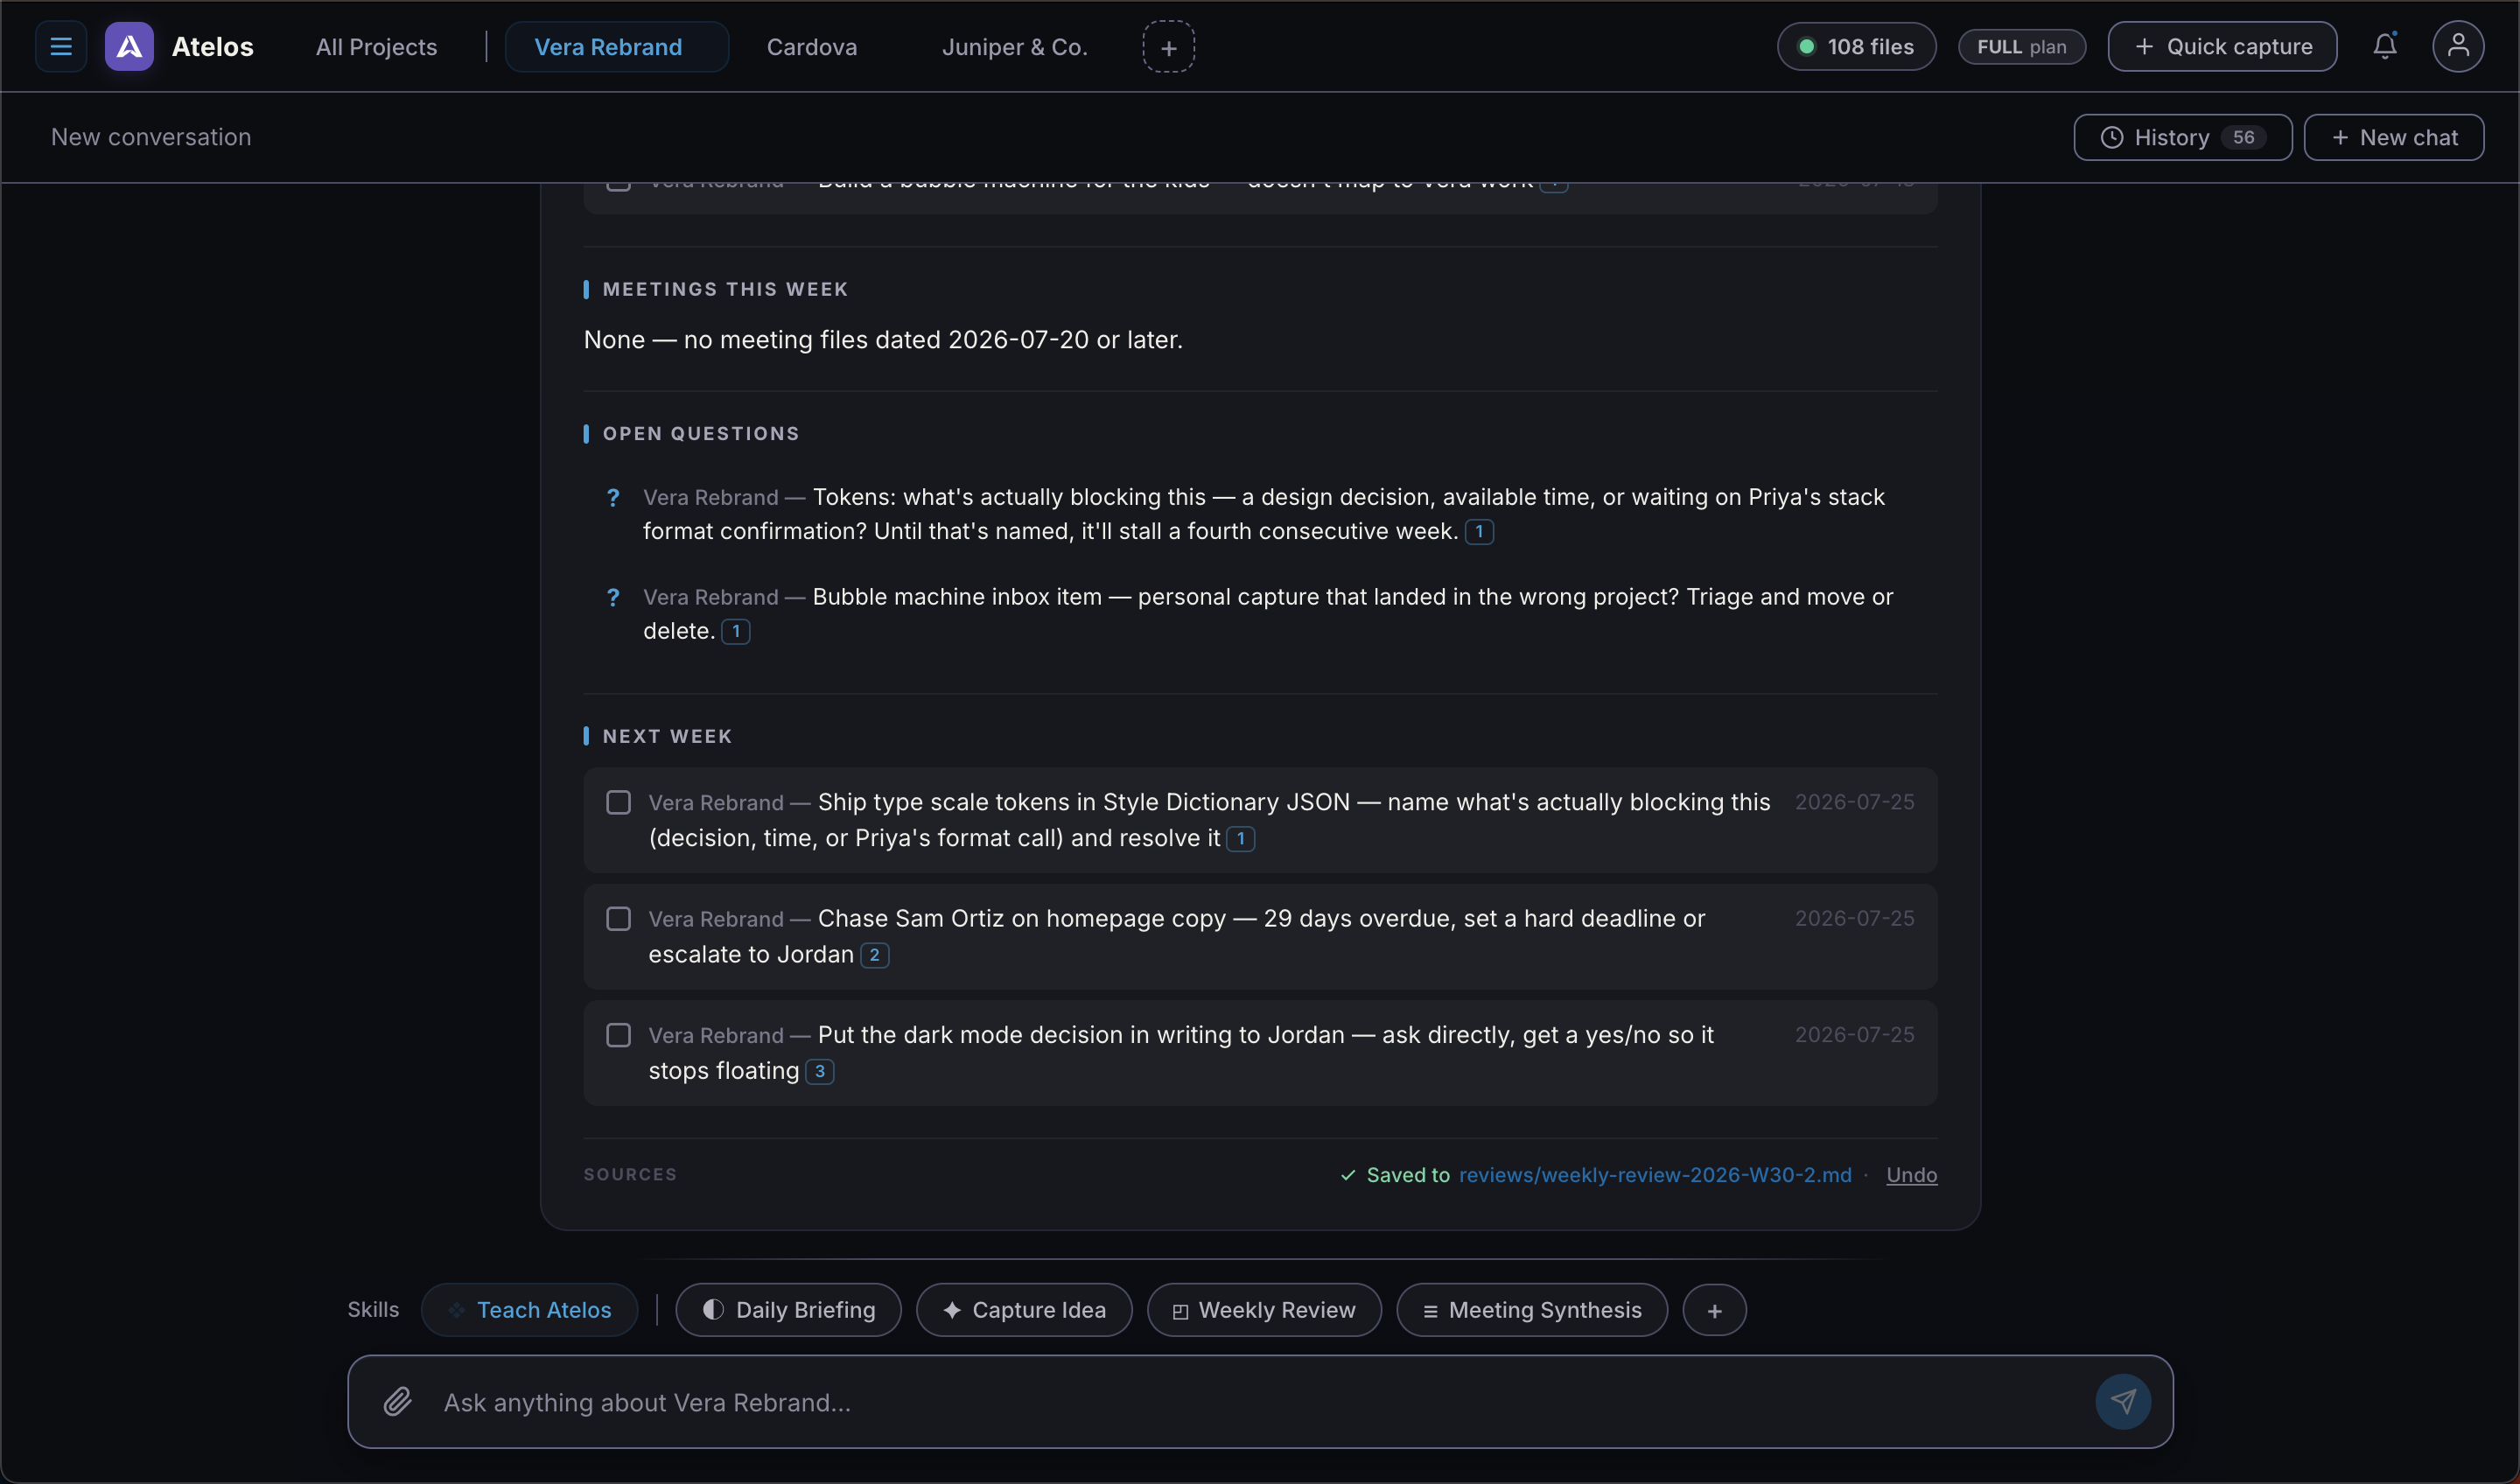Undo the saved review

point(1911,1175)
